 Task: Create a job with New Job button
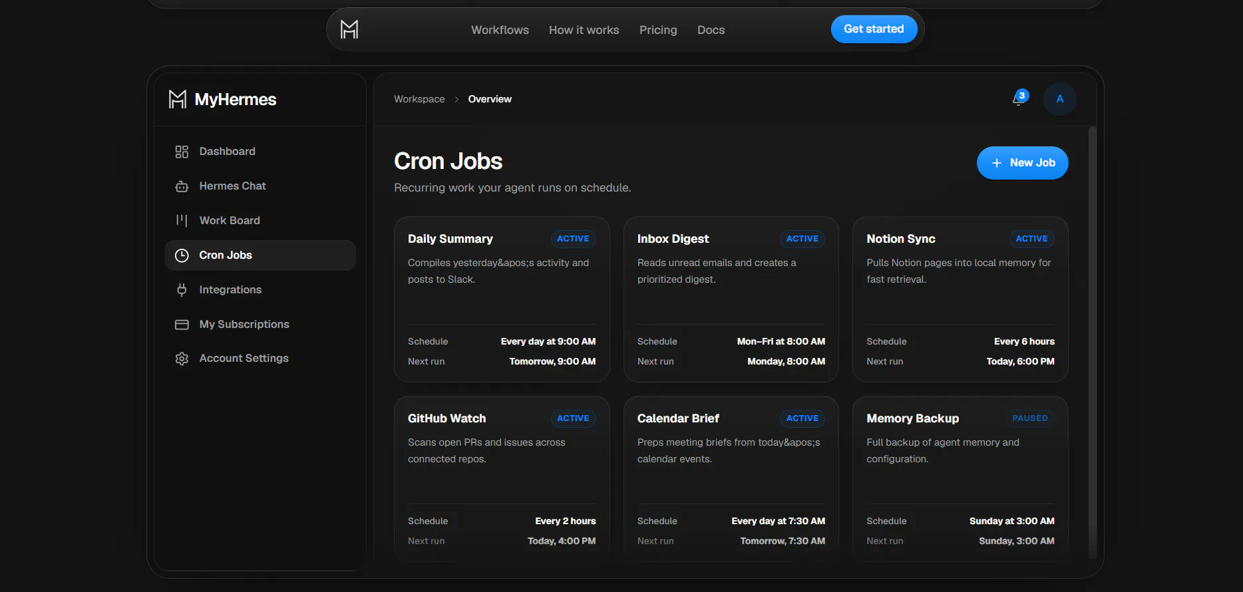click(1022, 163)
